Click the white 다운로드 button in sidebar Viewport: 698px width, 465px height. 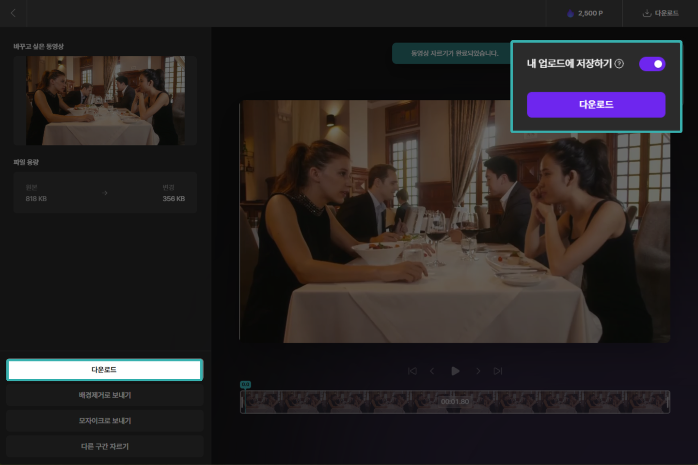coord(104,370)
